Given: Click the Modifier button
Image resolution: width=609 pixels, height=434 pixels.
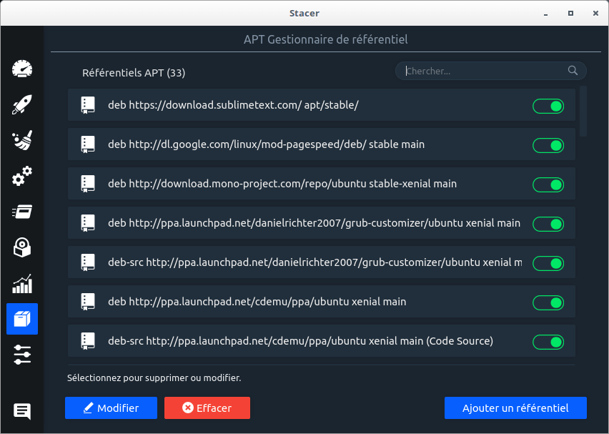Looking at the screenshot, I should point(111,408).
